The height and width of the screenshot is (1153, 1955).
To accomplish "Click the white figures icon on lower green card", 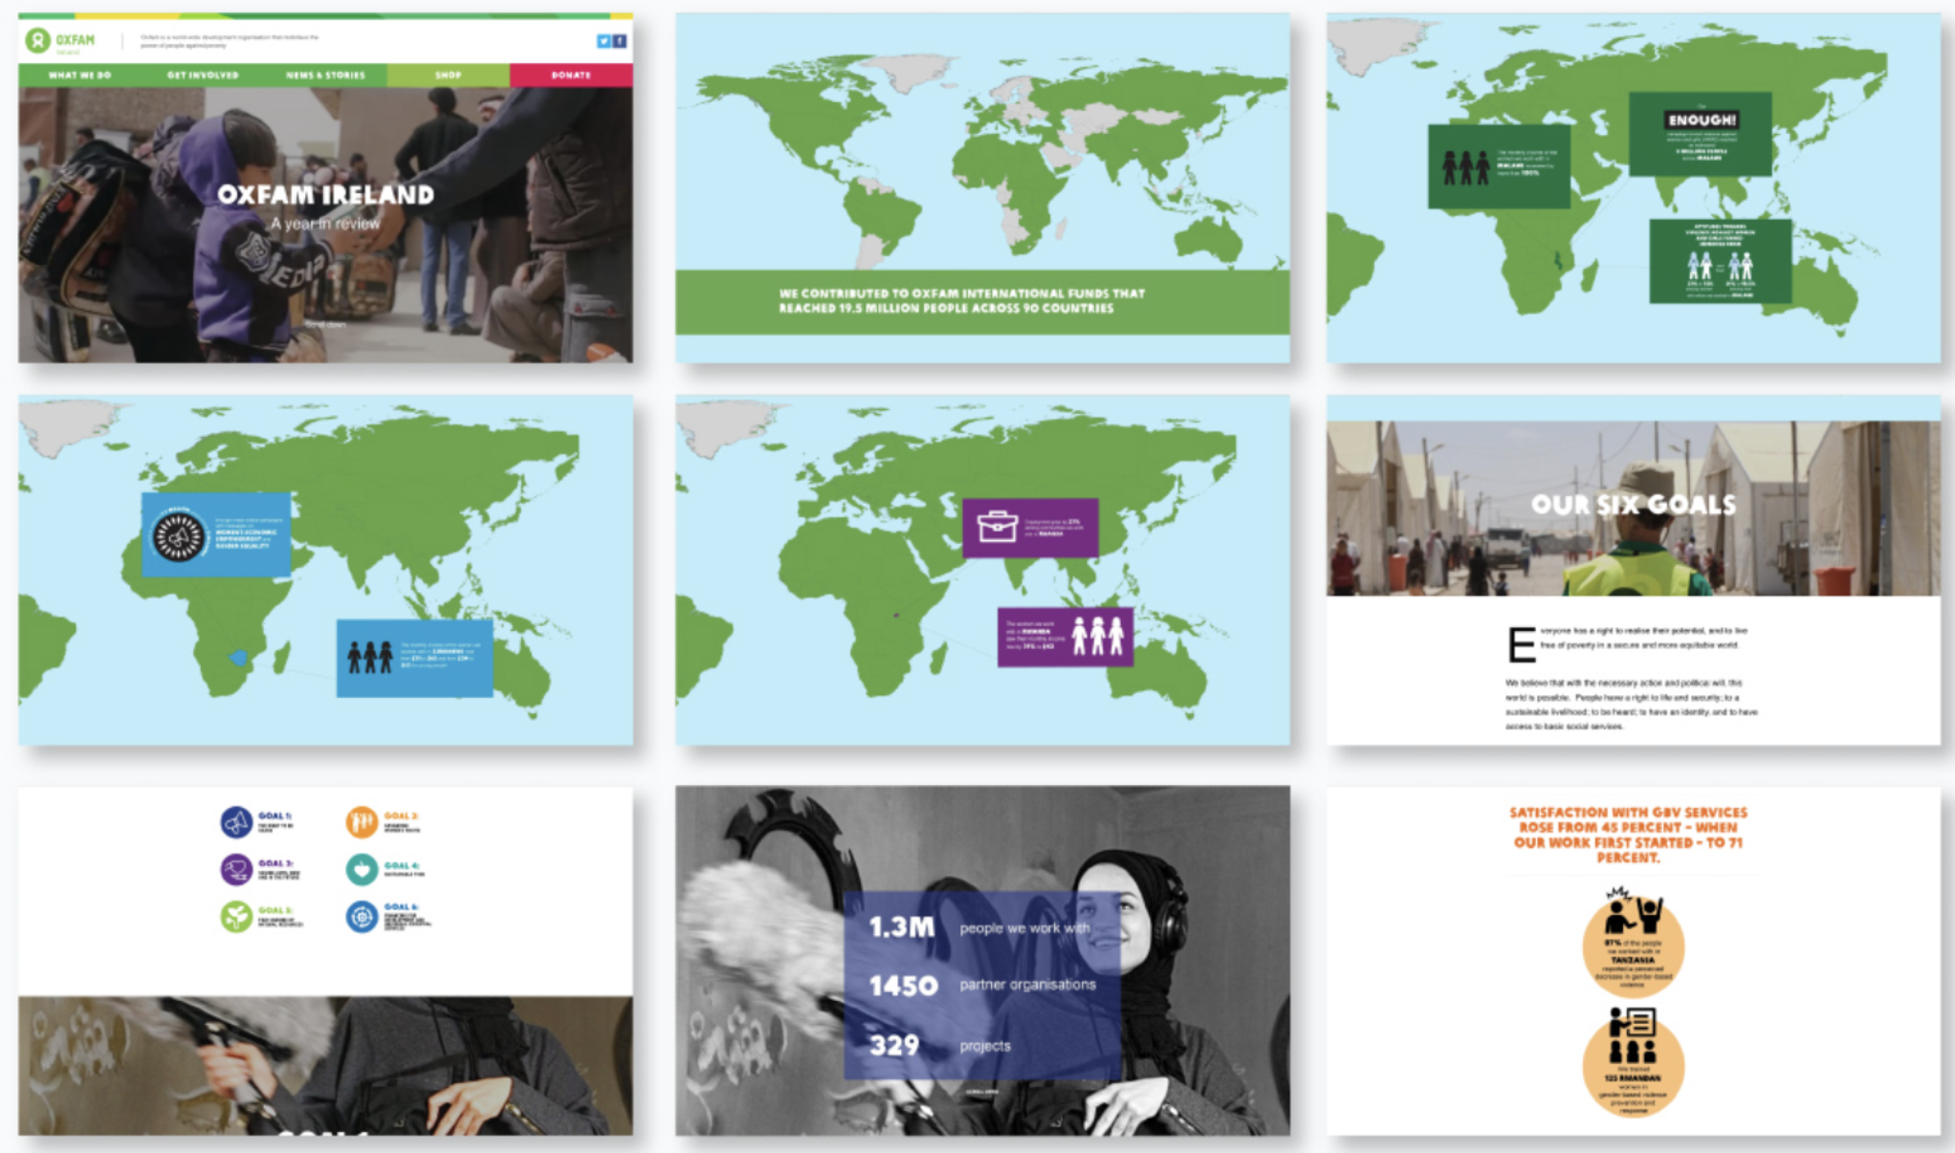I will [x=1720, y=266].
